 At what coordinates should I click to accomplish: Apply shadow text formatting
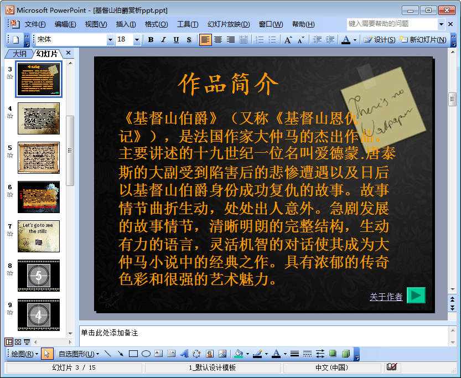(x=189, y=40)
